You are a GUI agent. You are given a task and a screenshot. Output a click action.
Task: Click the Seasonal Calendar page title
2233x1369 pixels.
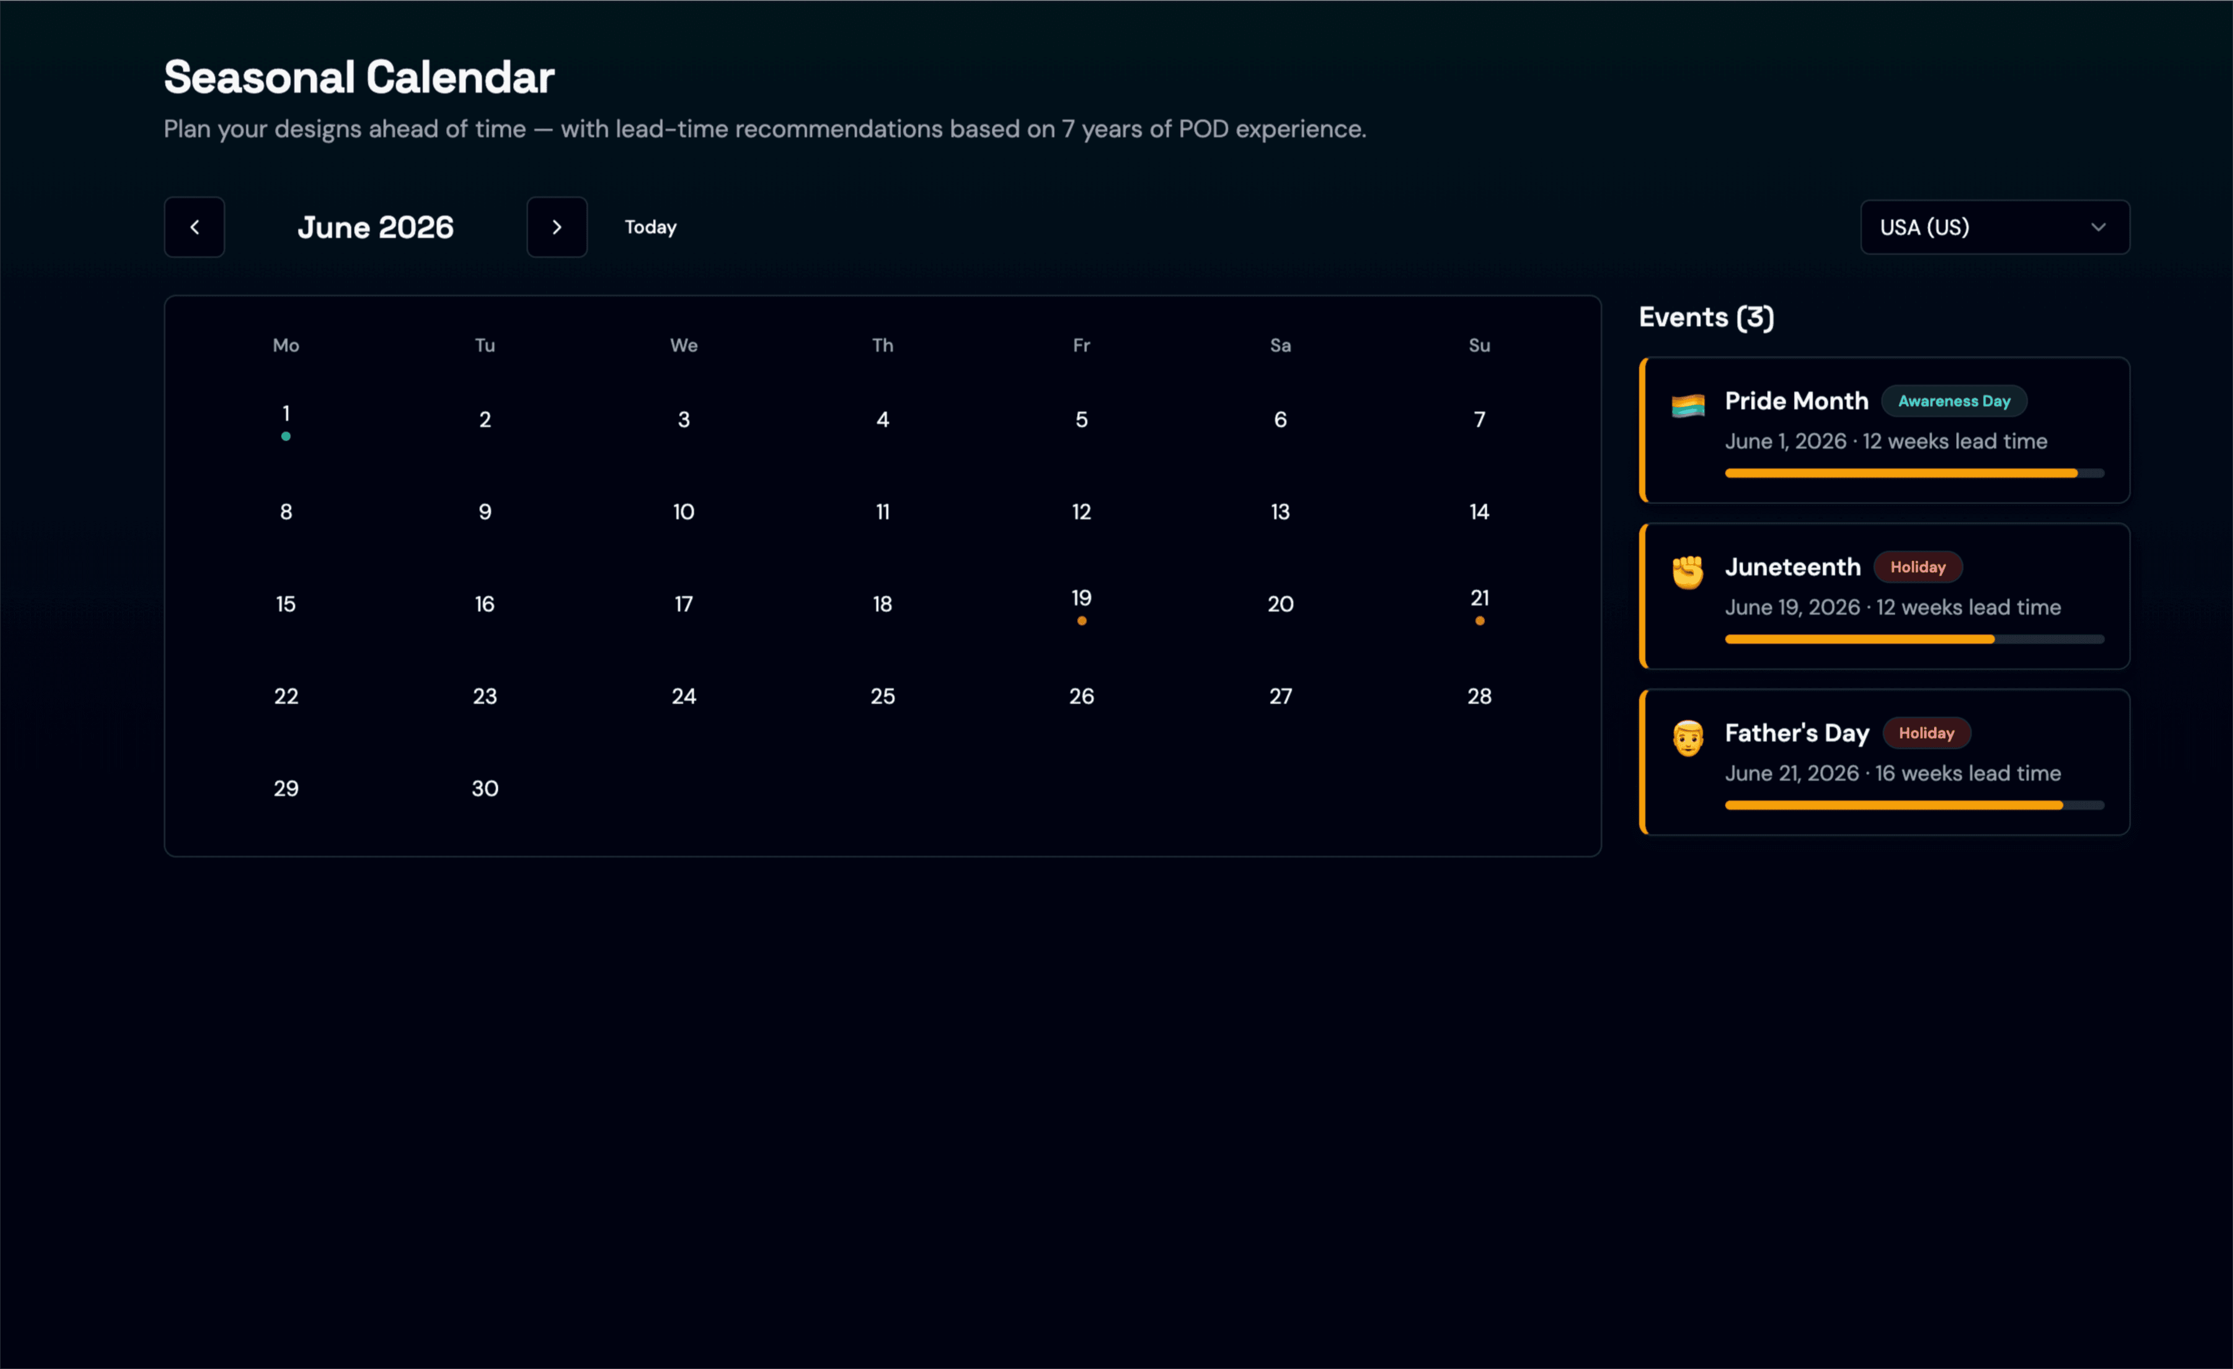[x=359, y=77]
